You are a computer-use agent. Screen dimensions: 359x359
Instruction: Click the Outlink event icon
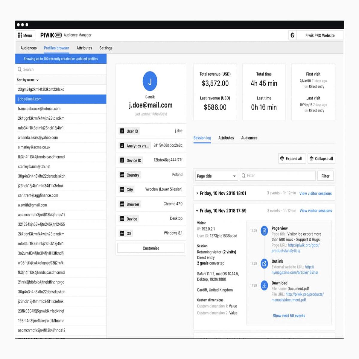pyautogui.click(x=264, y=264)
